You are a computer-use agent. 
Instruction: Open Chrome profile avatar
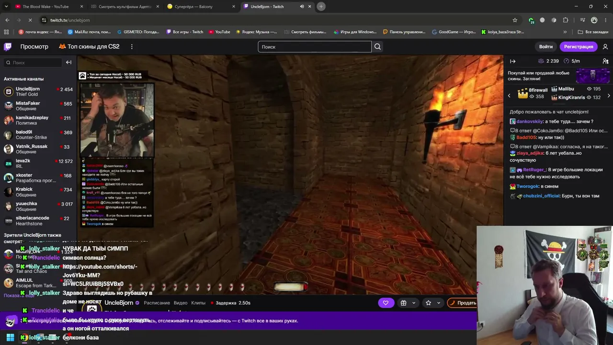pyautogui.click(x=594, y=20)
